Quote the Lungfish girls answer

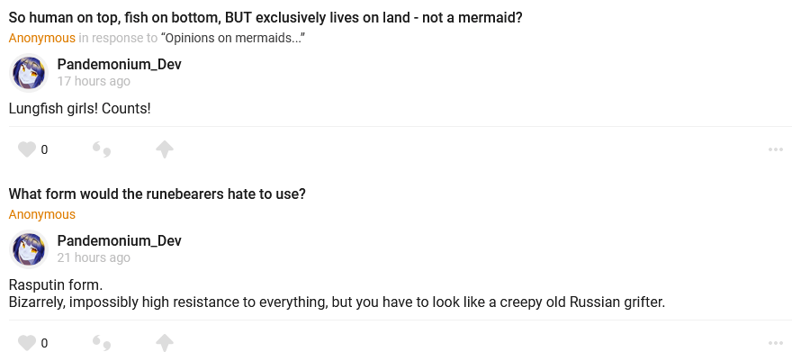pos(102,149)
